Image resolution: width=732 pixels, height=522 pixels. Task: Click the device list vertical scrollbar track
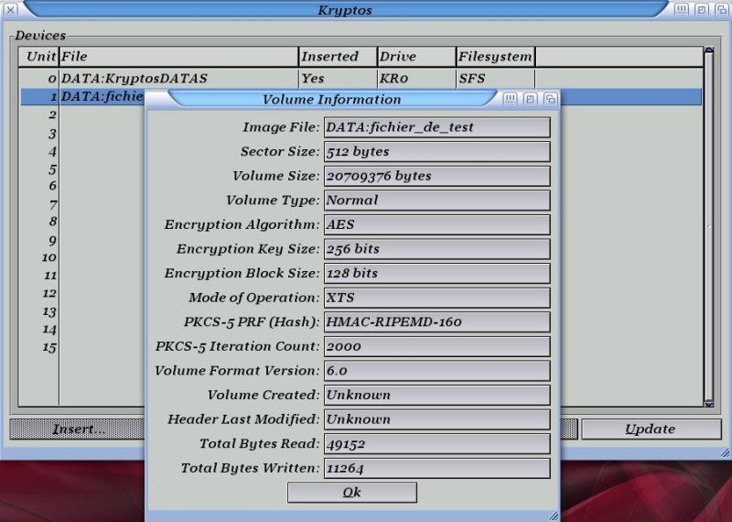(709, 226)
